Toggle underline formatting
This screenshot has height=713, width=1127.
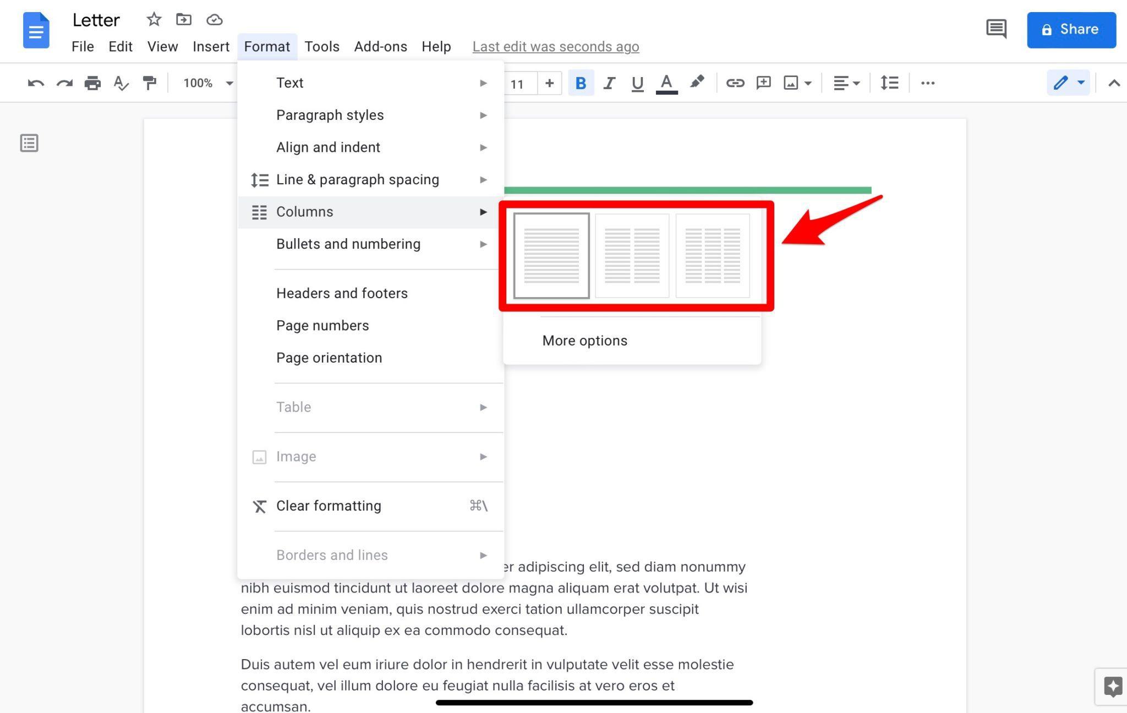[637, 83]
